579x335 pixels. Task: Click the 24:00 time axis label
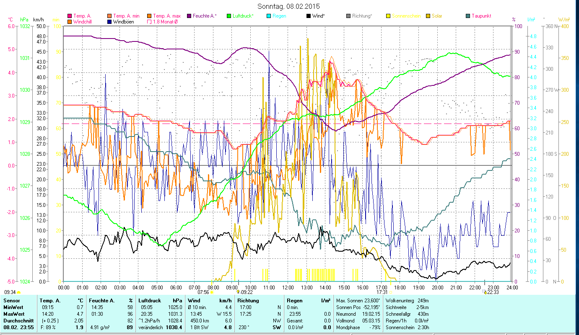512,288
